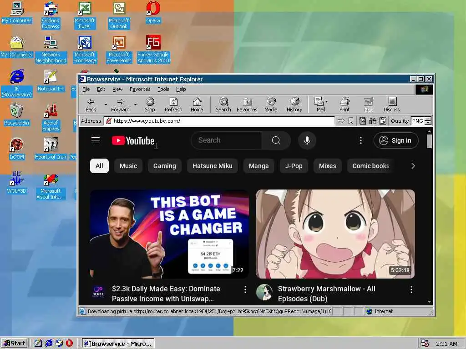466x349 pixels.
Task: Open the Favorites menu
Action: (x=140, y=89)
